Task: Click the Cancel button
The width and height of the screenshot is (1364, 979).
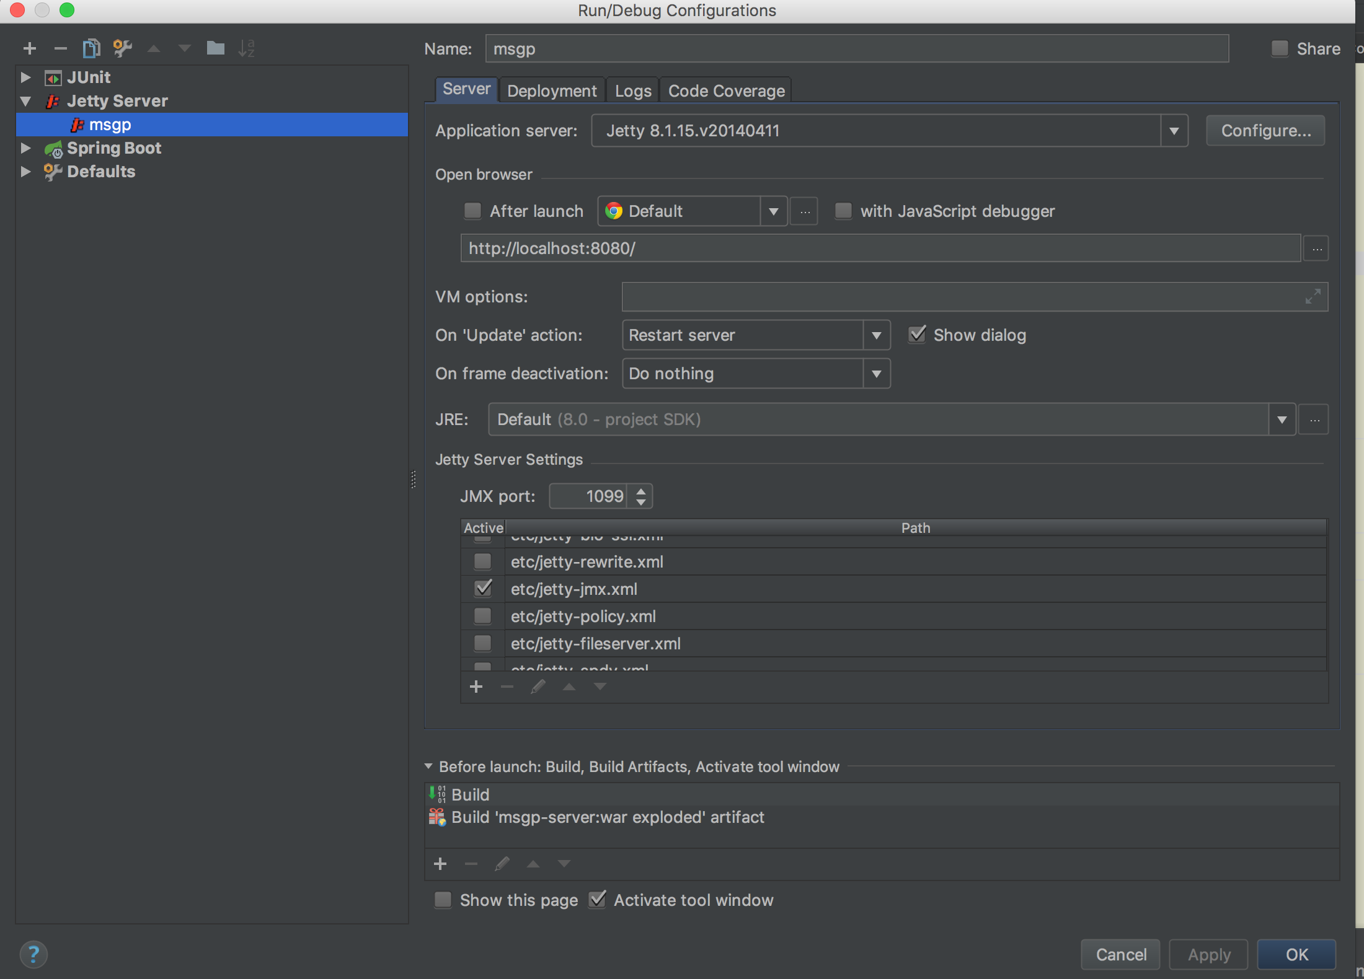Action: (1121, 954)
